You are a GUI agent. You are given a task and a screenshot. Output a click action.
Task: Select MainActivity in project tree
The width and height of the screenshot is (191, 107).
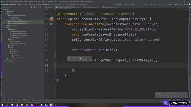[x=15, y=18]
